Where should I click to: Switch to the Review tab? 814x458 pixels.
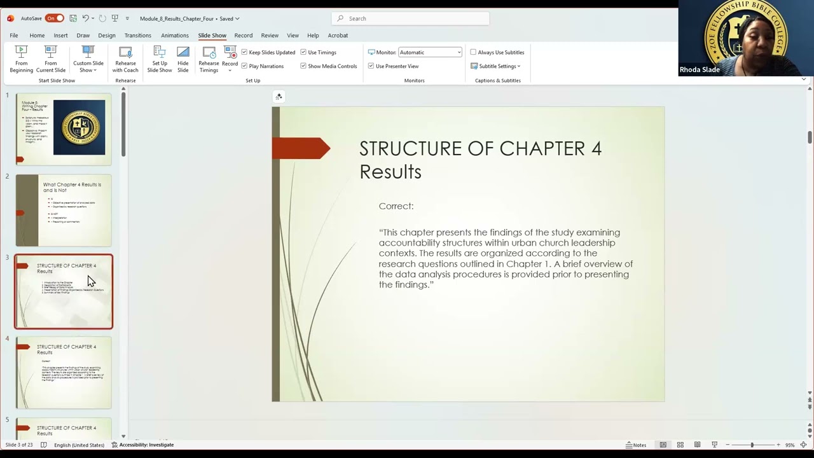(270, 36)
